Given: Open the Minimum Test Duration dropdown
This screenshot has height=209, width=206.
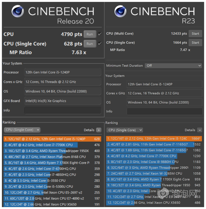Looking at the screenshot, I should (x=174, y=66).
